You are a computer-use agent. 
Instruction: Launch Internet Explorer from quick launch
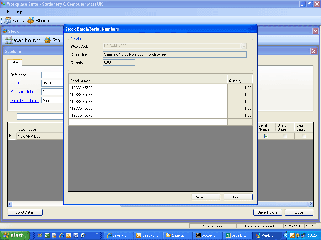coord(61,235)
